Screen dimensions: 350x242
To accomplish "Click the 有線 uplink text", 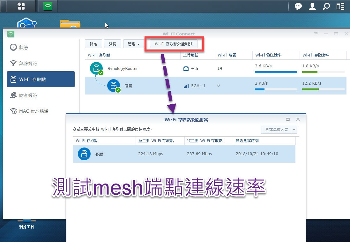I will tap(195, 69).
